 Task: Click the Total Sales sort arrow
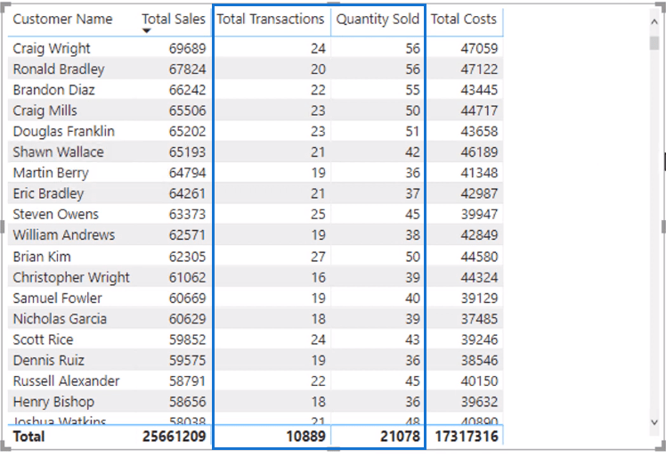pos(147,30)
